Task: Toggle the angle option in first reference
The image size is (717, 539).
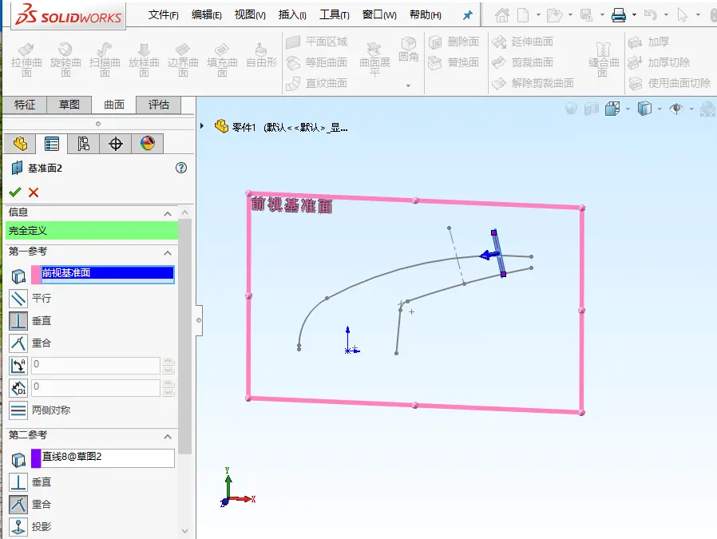Action: (18, 365)
